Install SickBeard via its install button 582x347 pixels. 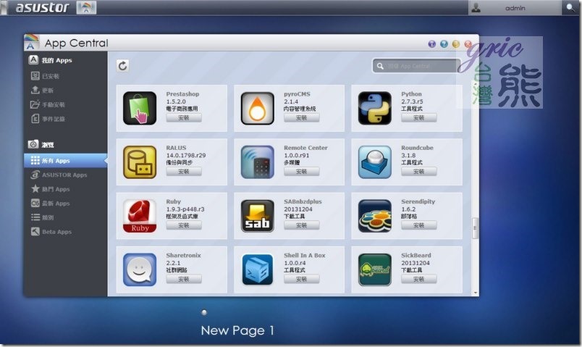coord(418,279)
